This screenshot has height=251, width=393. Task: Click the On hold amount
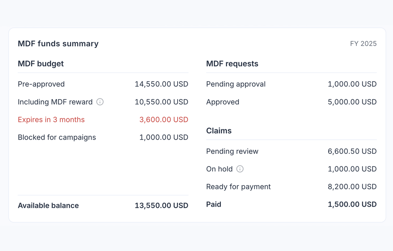[x=352, y=169]
